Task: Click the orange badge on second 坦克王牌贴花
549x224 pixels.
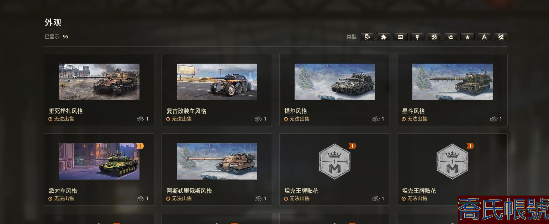Action: click(x=470, y=146)
